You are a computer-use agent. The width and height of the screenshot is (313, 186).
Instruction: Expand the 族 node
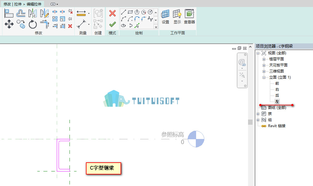point(258,114)
